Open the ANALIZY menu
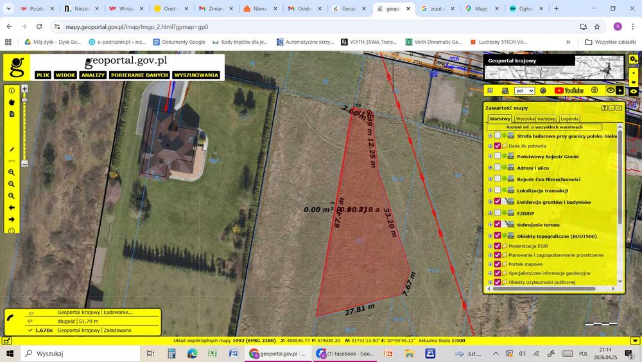Image resolution: width=642 pixels, height=362 pixels. coord(93,75)
